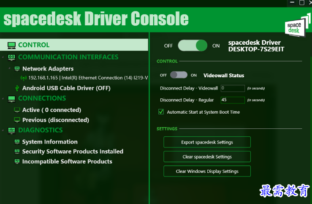The height and width of the screenshot is (204, 312).
Task: Open Active (0 connected) list
Action: pyautogui.click(x=52, y=110)
